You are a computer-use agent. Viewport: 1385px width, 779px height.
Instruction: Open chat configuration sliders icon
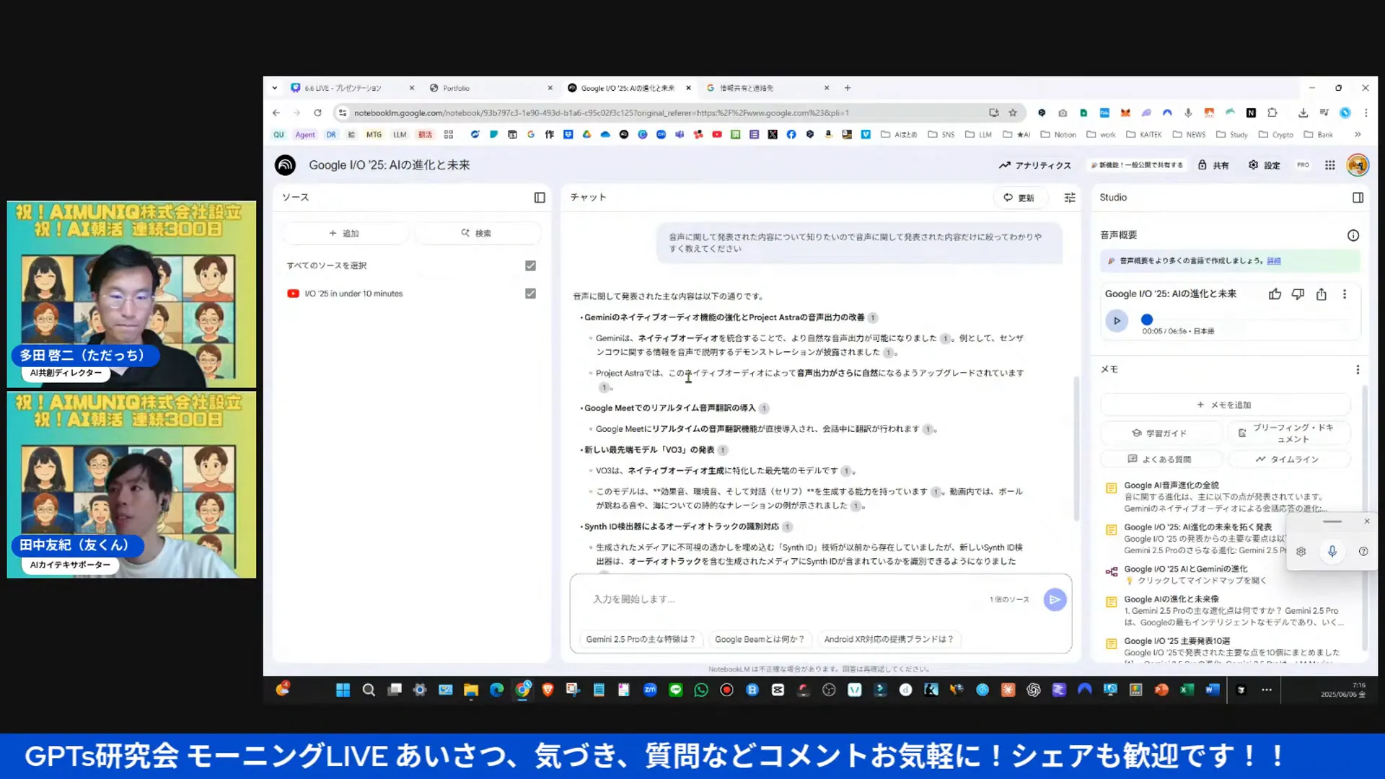(x=1070, y=198)
